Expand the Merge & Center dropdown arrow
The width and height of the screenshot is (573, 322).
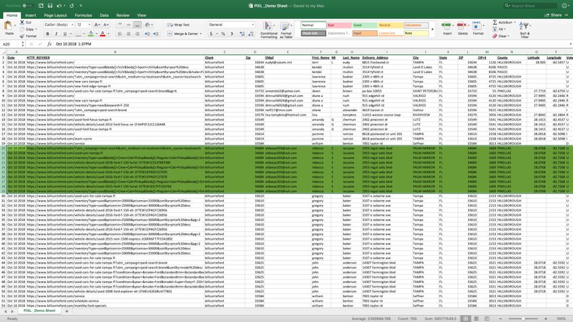pyautogui.click(x=200, y=34)
